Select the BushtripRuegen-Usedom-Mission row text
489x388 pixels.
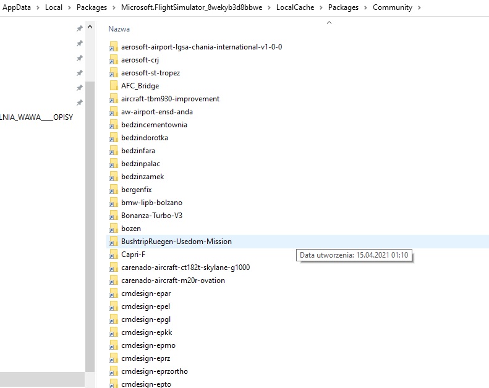(x=176, y=242)
